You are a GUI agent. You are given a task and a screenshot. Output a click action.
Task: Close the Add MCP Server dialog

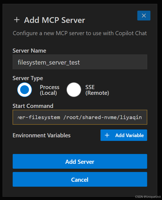144,16
